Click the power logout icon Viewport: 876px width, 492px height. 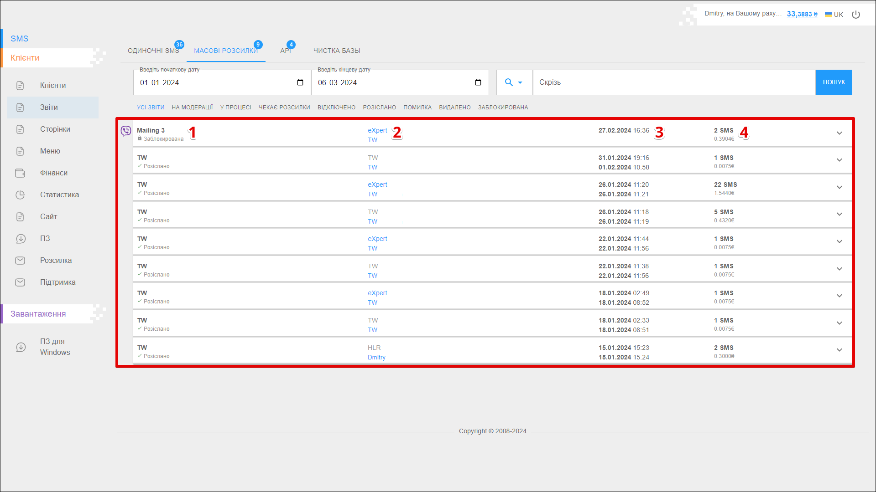pyautogui.click(x=856, y=15)
